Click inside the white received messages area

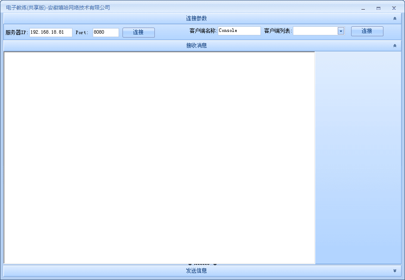[x=159, y=157]
